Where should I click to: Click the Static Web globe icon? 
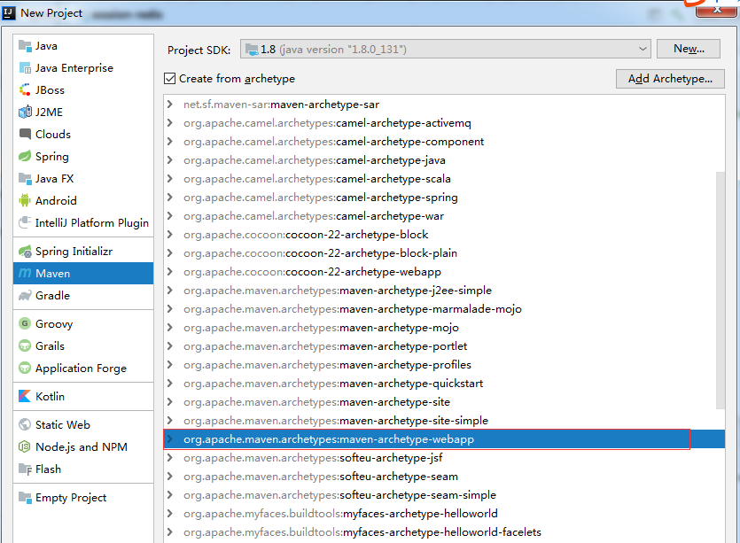coord(25,424)
